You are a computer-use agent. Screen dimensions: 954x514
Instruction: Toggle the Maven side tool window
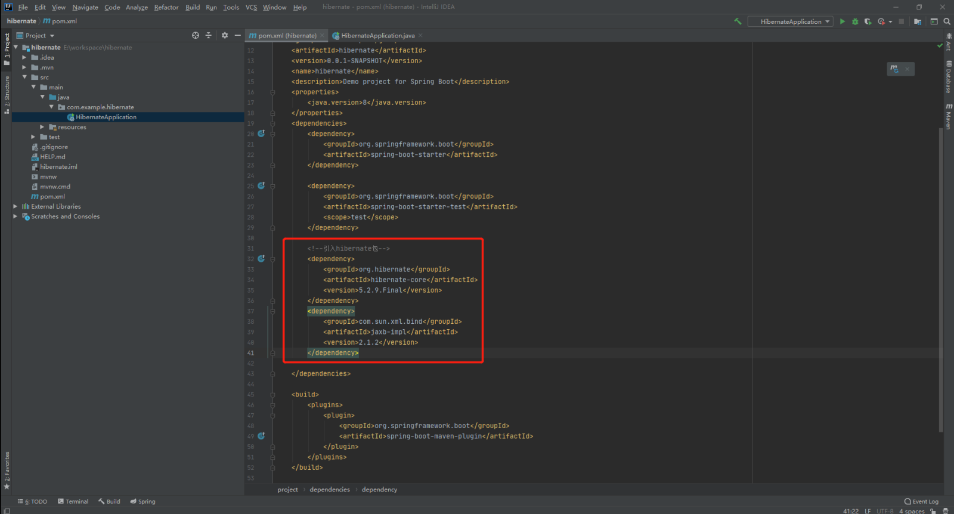point(948,116)
